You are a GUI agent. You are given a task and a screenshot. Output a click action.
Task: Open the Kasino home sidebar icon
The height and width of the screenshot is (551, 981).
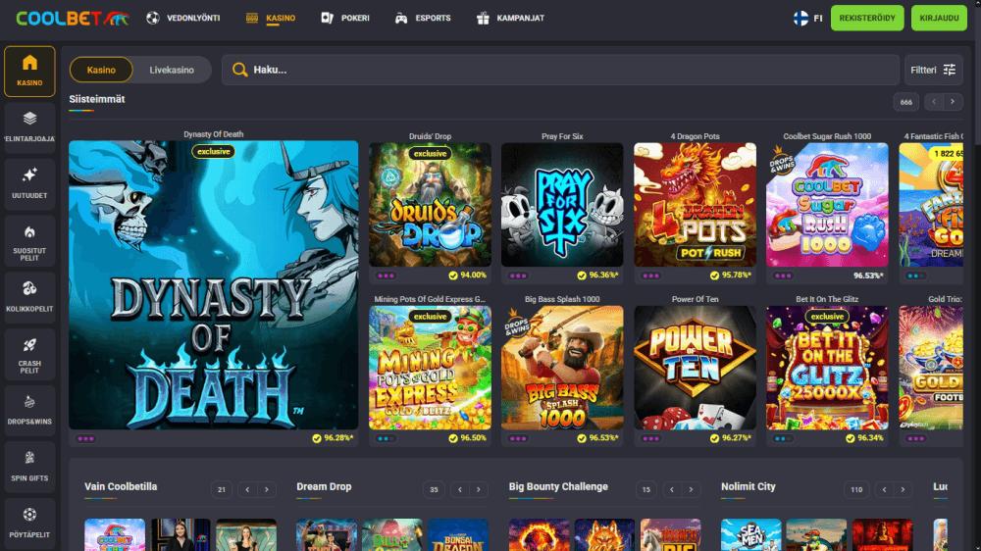(x=29, y=71)
